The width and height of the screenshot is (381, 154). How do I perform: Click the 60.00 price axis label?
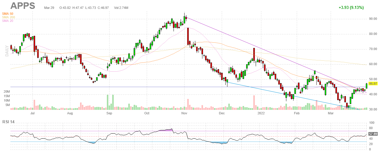coord(373,64)
